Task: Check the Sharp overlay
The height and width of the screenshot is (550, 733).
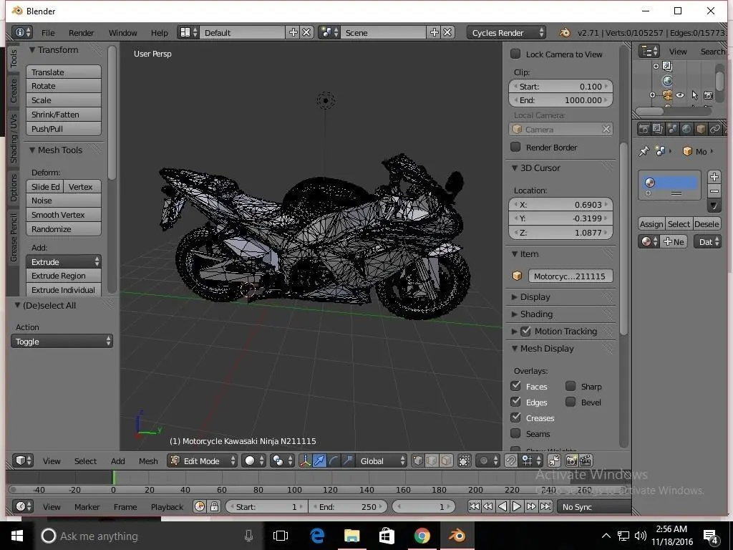Action: coord(571,386)
